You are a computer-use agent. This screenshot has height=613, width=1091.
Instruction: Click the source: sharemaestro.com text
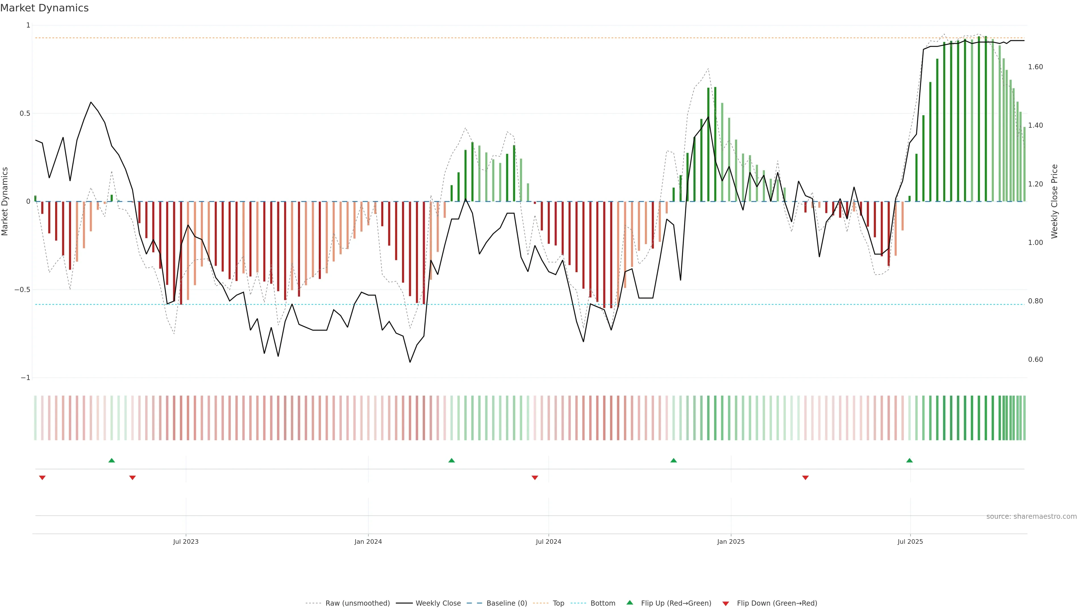point(1031,517)
